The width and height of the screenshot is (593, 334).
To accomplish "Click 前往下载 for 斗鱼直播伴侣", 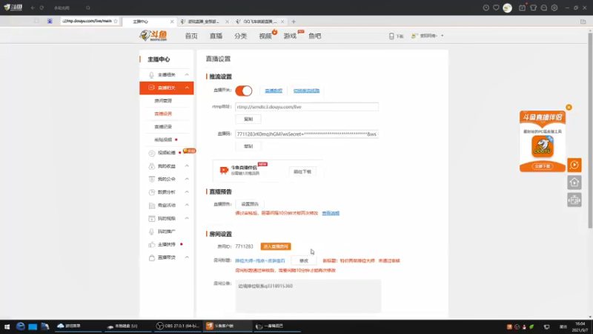I will click(302, 171).
